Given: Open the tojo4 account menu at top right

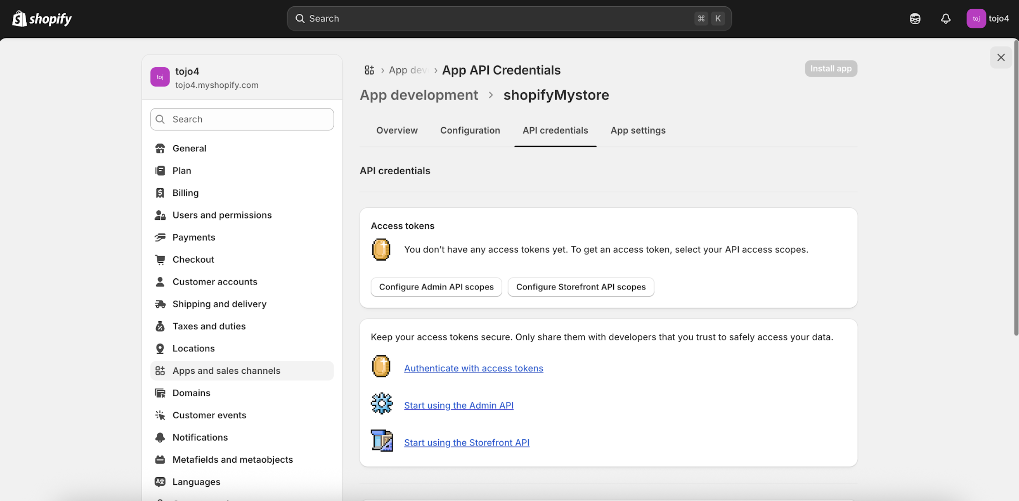Looking at the screenshot, I should click(988, 18).
